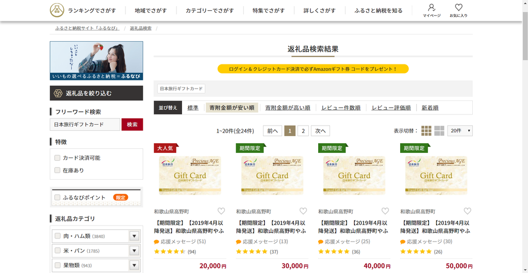Favorite the 50,000円 gift card heart
The width and height of the screenshot is (528, 273).
(x=467, y=211)
